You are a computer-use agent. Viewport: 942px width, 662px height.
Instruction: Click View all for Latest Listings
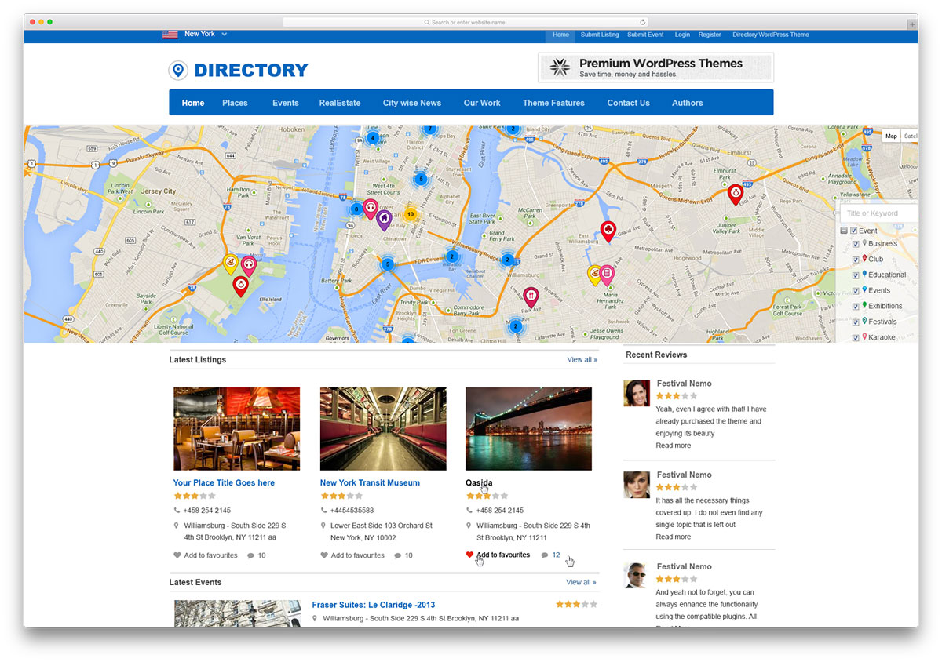tap(582, 360)
